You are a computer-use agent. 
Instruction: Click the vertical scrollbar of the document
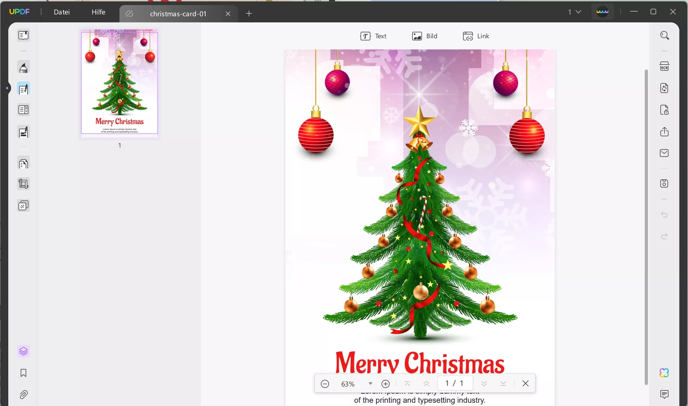coord(646,227)
